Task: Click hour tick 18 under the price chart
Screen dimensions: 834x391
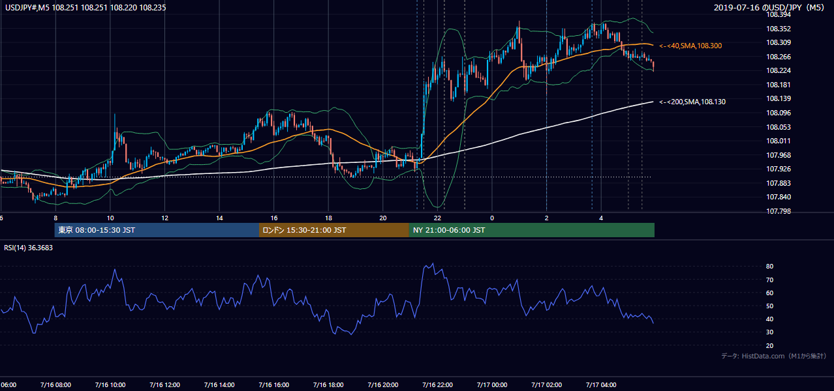Action: [x=329, y=218]
